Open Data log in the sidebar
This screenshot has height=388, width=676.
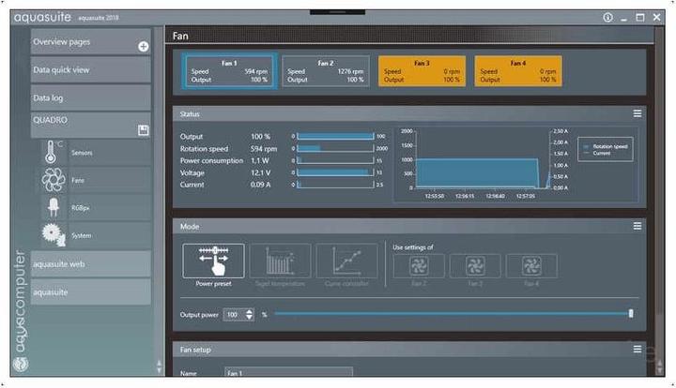pyautogui.click(x=90, y=97)
